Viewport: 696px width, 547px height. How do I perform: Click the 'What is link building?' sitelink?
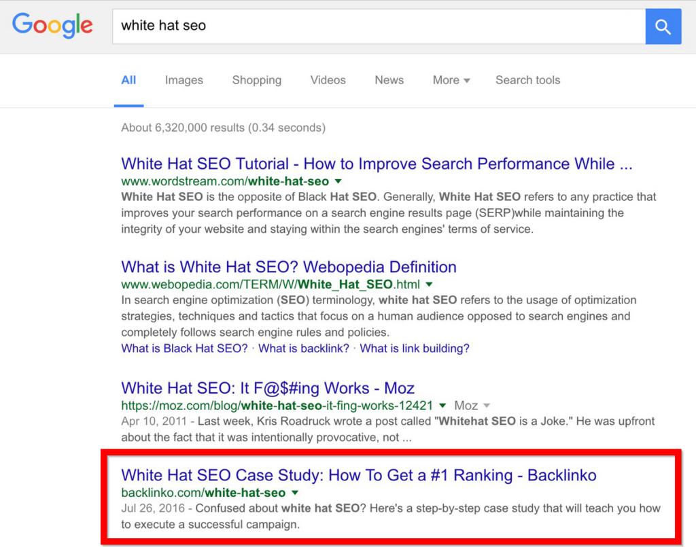[x=415, y=348]
